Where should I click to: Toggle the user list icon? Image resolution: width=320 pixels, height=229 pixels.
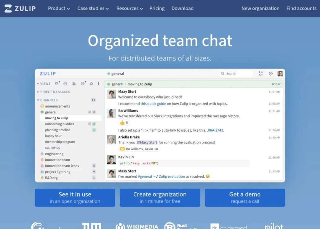261,73
